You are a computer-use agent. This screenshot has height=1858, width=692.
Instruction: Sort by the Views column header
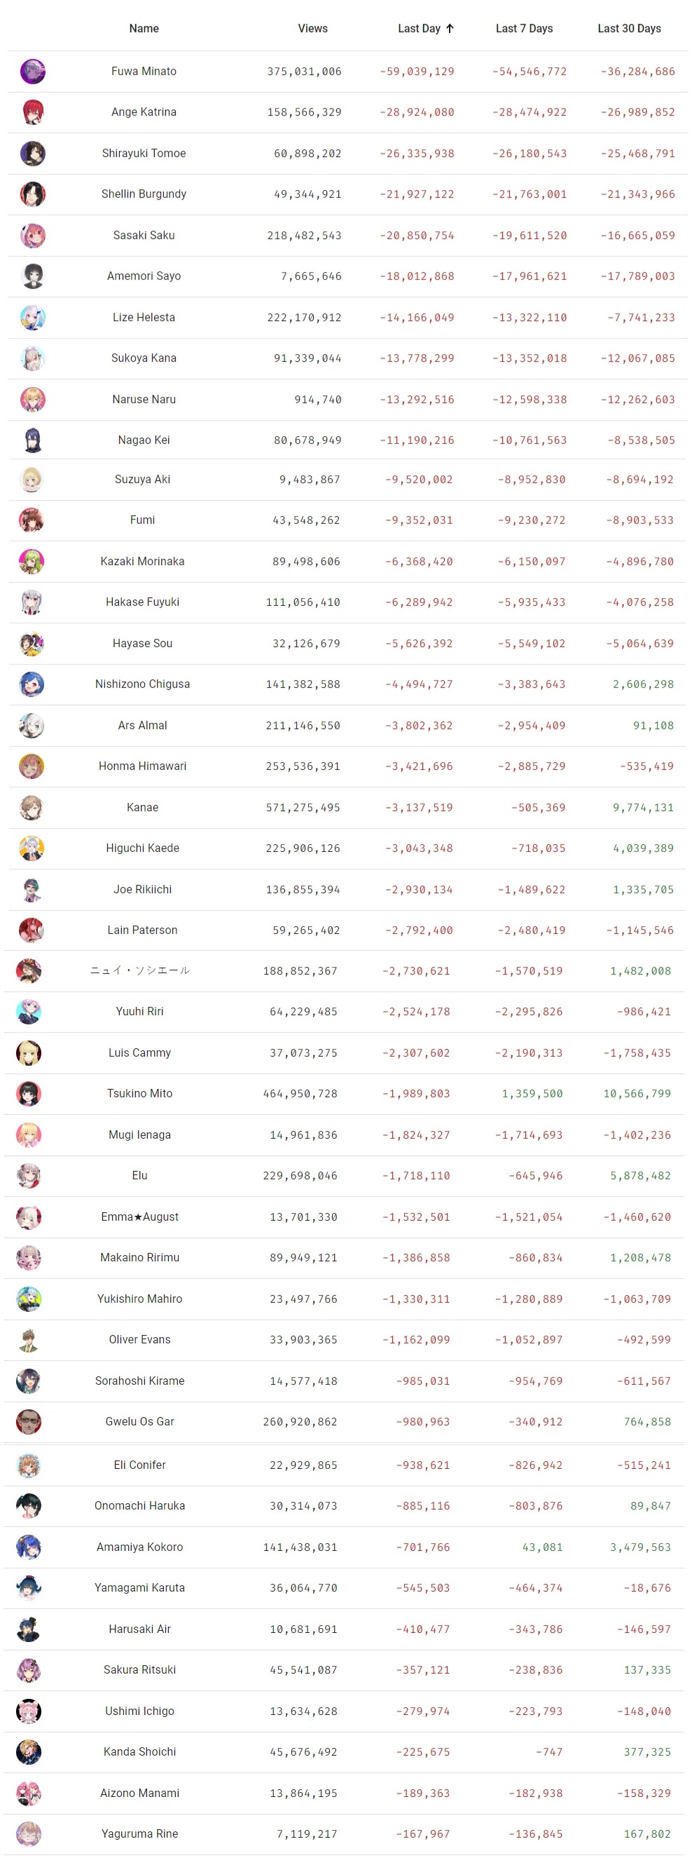(x=313, y=29)
